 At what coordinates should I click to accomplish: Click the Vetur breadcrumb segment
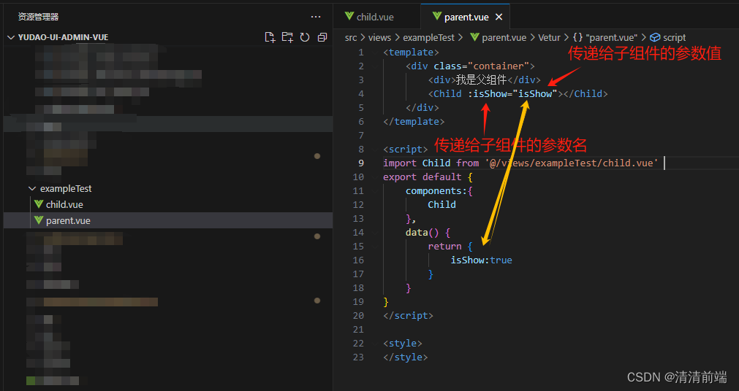pyautogui.click(x=549, y=38)
